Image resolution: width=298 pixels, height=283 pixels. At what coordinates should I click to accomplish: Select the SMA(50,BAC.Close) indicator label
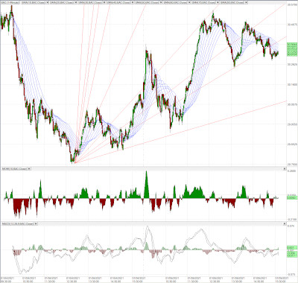[147, 2]
